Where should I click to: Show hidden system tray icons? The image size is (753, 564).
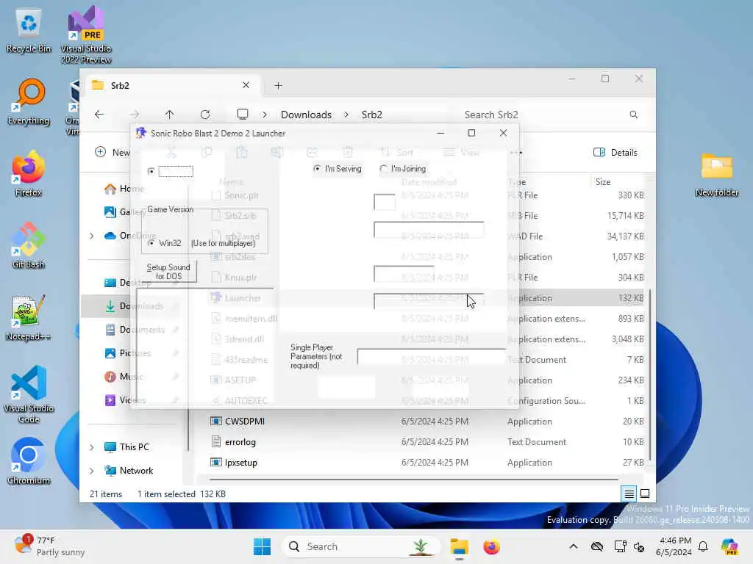[574, 546]
